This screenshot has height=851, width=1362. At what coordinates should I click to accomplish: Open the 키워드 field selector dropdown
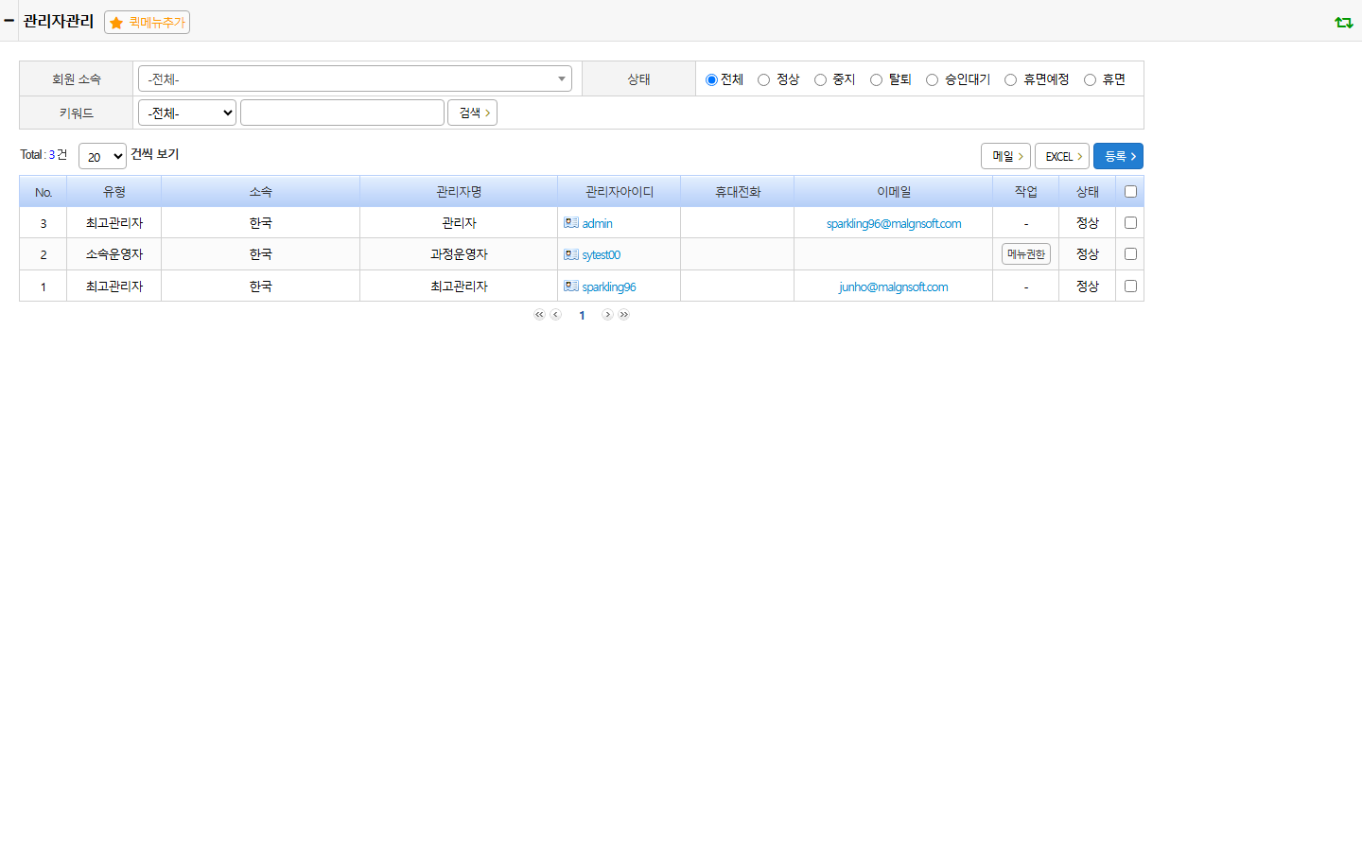coord(187,113)
